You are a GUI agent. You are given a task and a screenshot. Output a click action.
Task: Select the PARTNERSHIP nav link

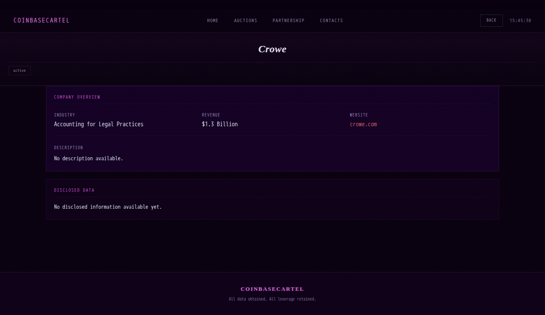tap(289, 20)
